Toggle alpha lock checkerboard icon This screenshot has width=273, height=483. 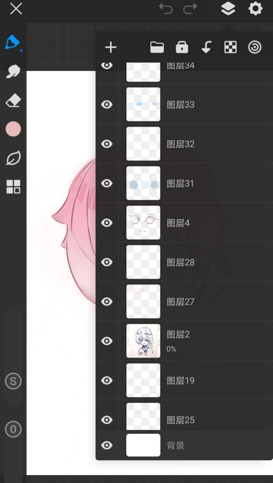point(231,47)
